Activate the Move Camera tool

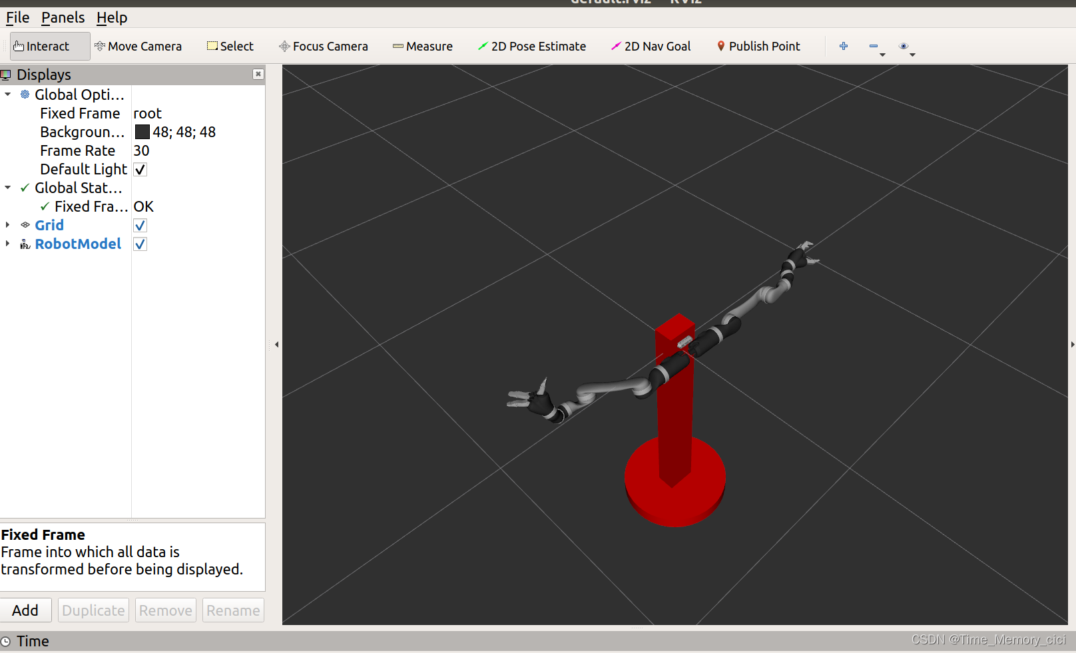pyautogui.click(x=138, y=46)
